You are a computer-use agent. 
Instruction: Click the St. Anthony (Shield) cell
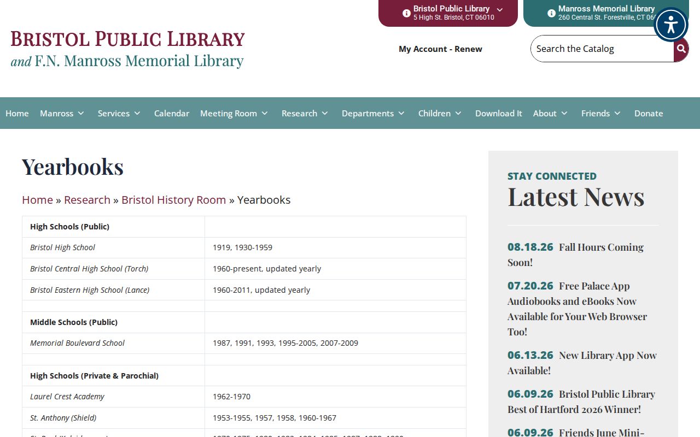pyautogui.click(x=113, y=418)
